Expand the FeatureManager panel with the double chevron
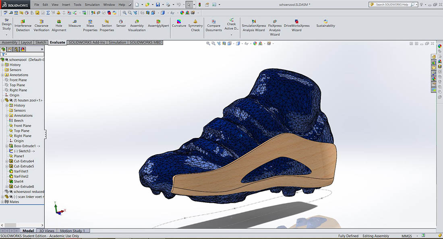This screenshot has height=239, width=443. coord(42,49)
